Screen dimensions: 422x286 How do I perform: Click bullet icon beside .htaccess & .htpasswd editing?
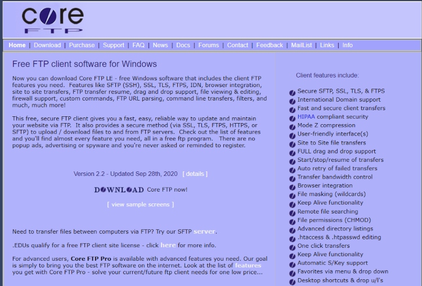click(x=292, y=239)
